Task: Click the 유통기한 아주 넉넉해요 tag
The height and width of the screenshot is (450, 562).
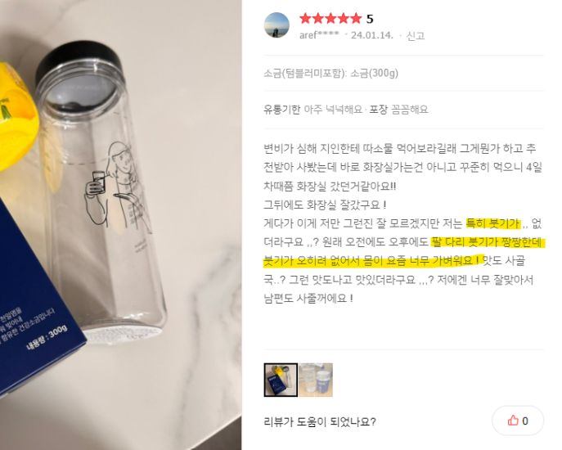Action: (312, 109)
